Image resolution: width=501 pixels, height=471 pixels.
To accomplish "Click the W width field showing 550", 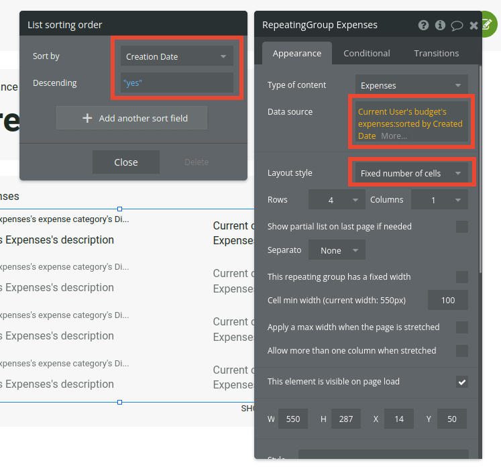I will pyautogui.click(x=293, y=419).
